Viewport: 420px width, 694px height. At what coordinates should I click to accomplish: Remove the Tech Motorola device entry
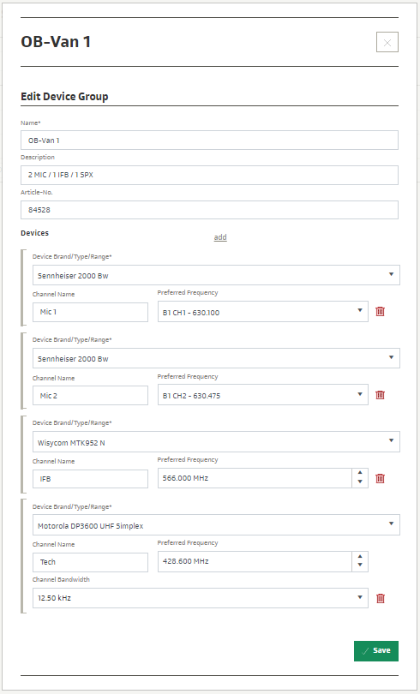(x=380, y=598)
